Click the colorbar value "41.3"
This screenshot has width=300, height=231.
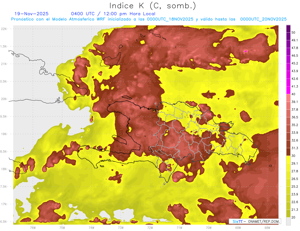[295, 86]
